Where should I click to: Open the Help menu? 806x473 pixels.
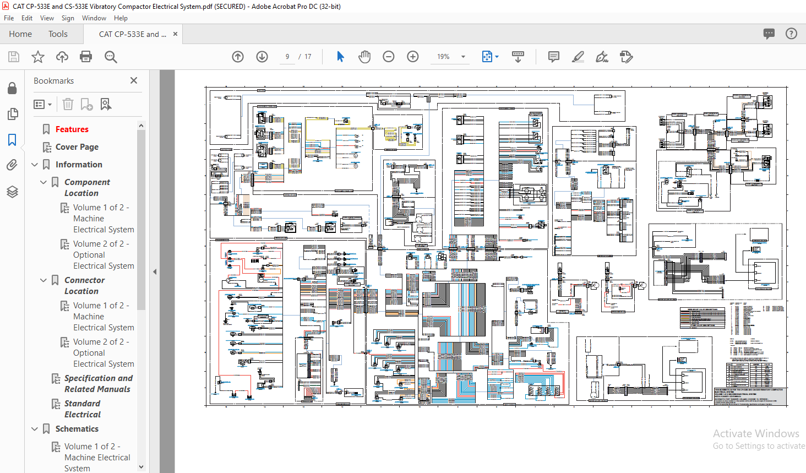(121, 18)
